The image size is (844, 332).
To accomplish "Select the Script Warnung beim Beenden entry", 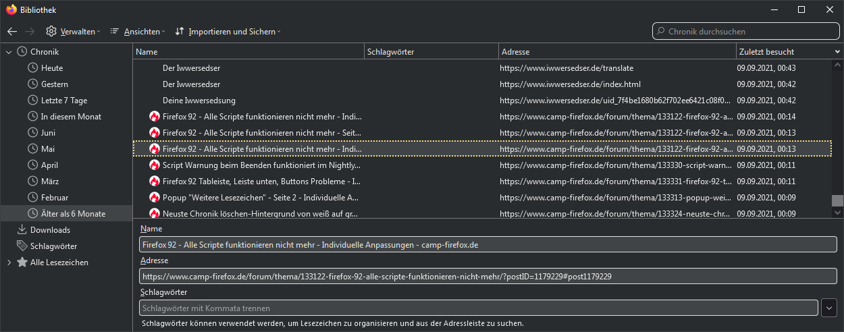I will tap(261, 165).
